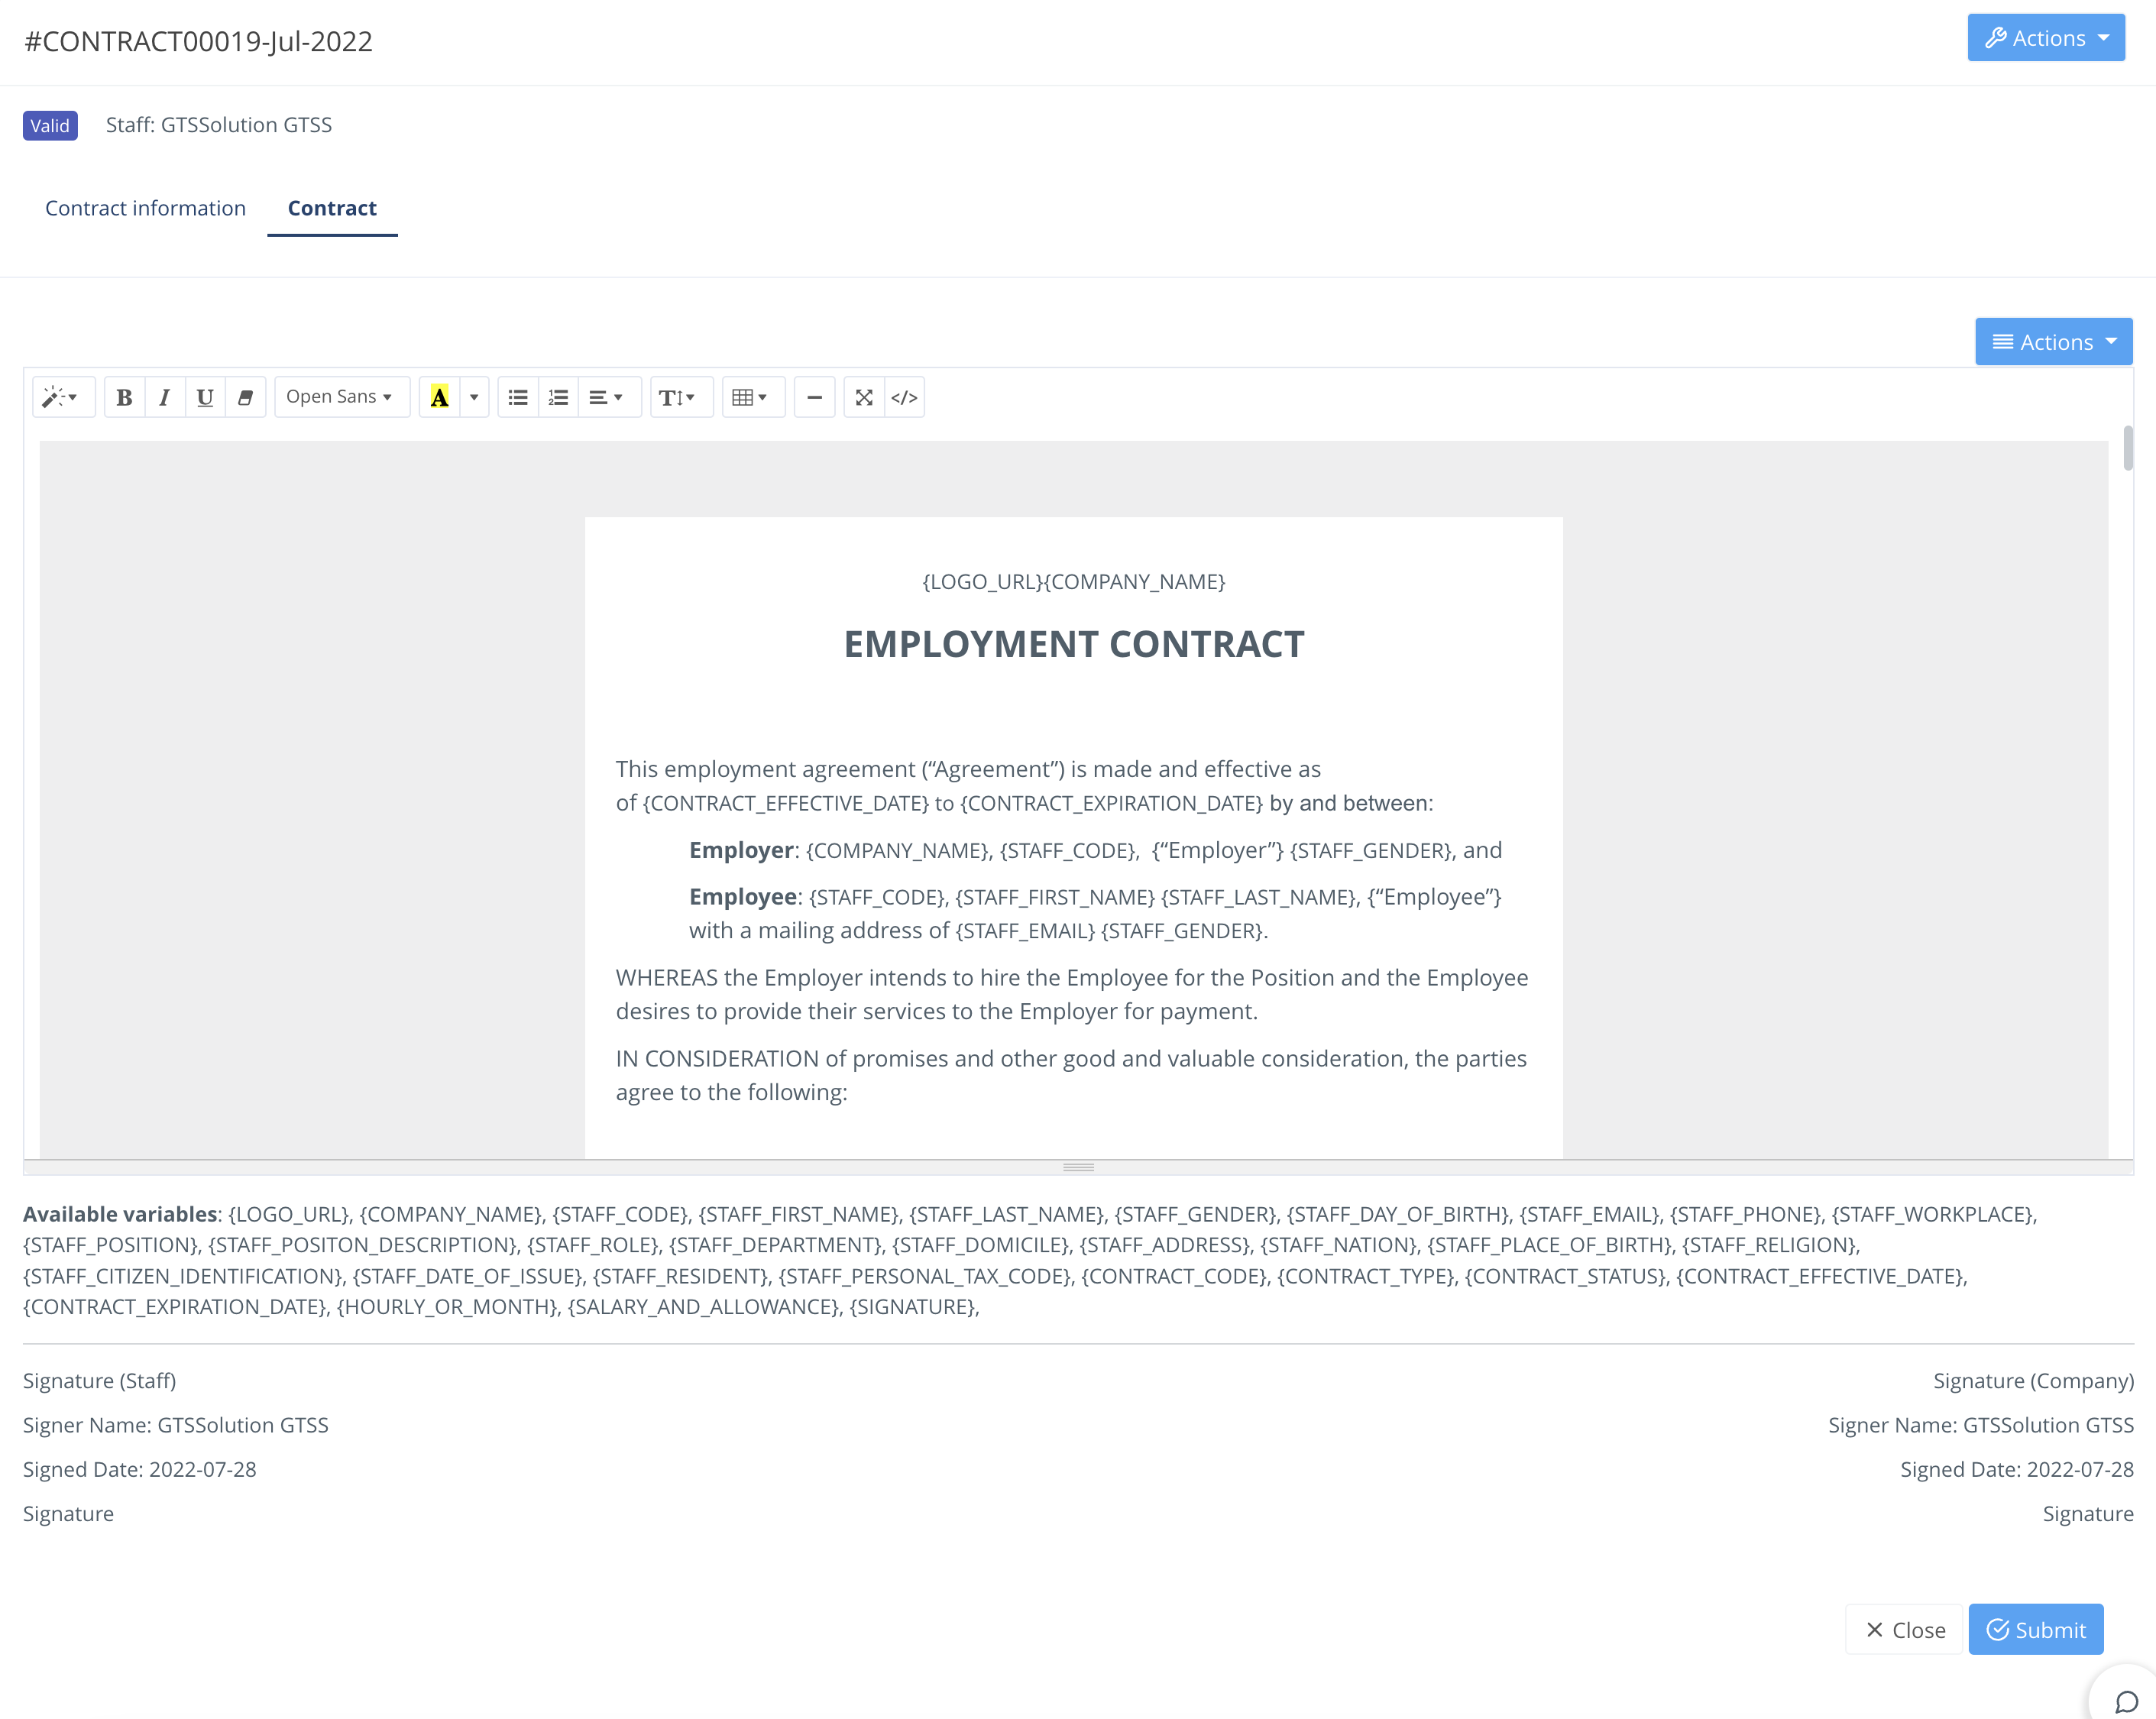This screenshot has width=2156, height=1719.
Task: Apply the yellow highlight text color
Action: [x=439, y=397]
